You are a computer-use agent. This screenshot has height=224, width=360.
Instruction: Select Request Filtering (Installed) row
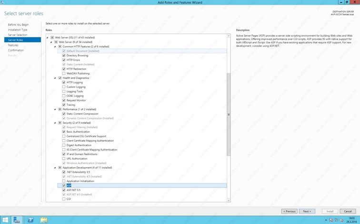pos(82,127)
